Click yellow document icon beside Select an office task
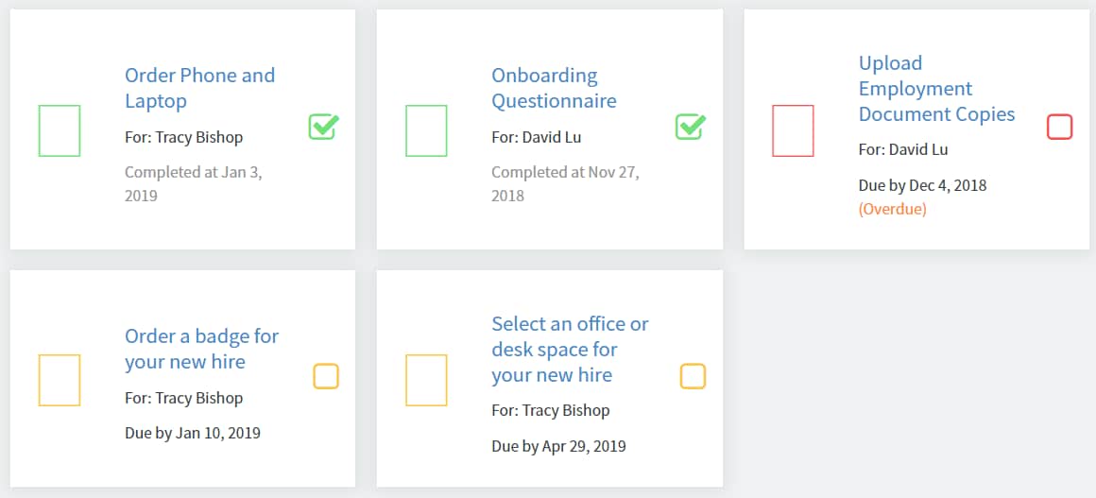 pos(426,380)
